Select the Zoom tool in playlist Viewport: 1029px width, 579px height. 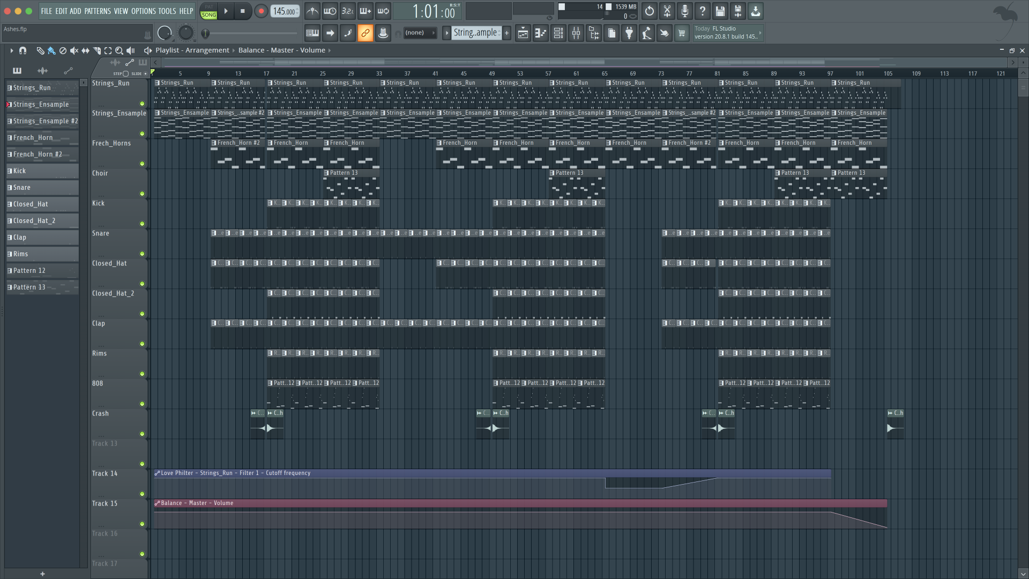point(119,50)
